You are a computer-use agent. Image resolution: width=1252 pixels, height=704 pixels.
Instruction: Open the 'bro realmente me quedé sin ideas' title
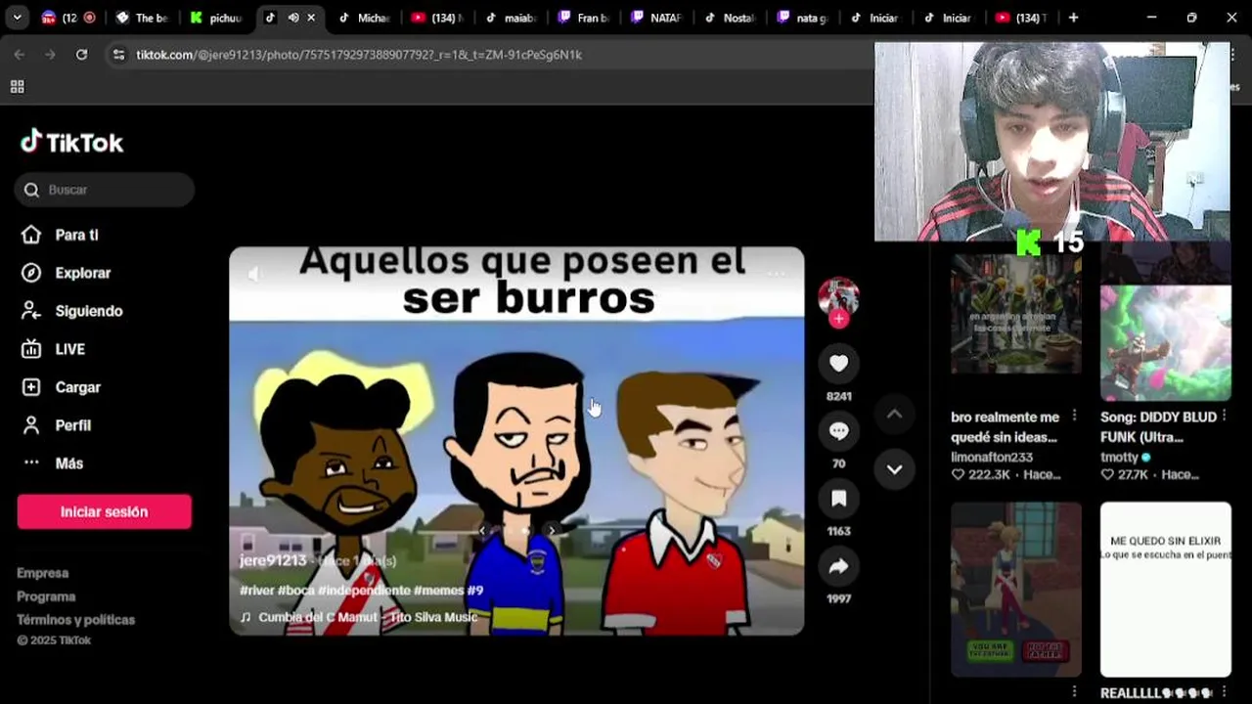click(1005, 427)
